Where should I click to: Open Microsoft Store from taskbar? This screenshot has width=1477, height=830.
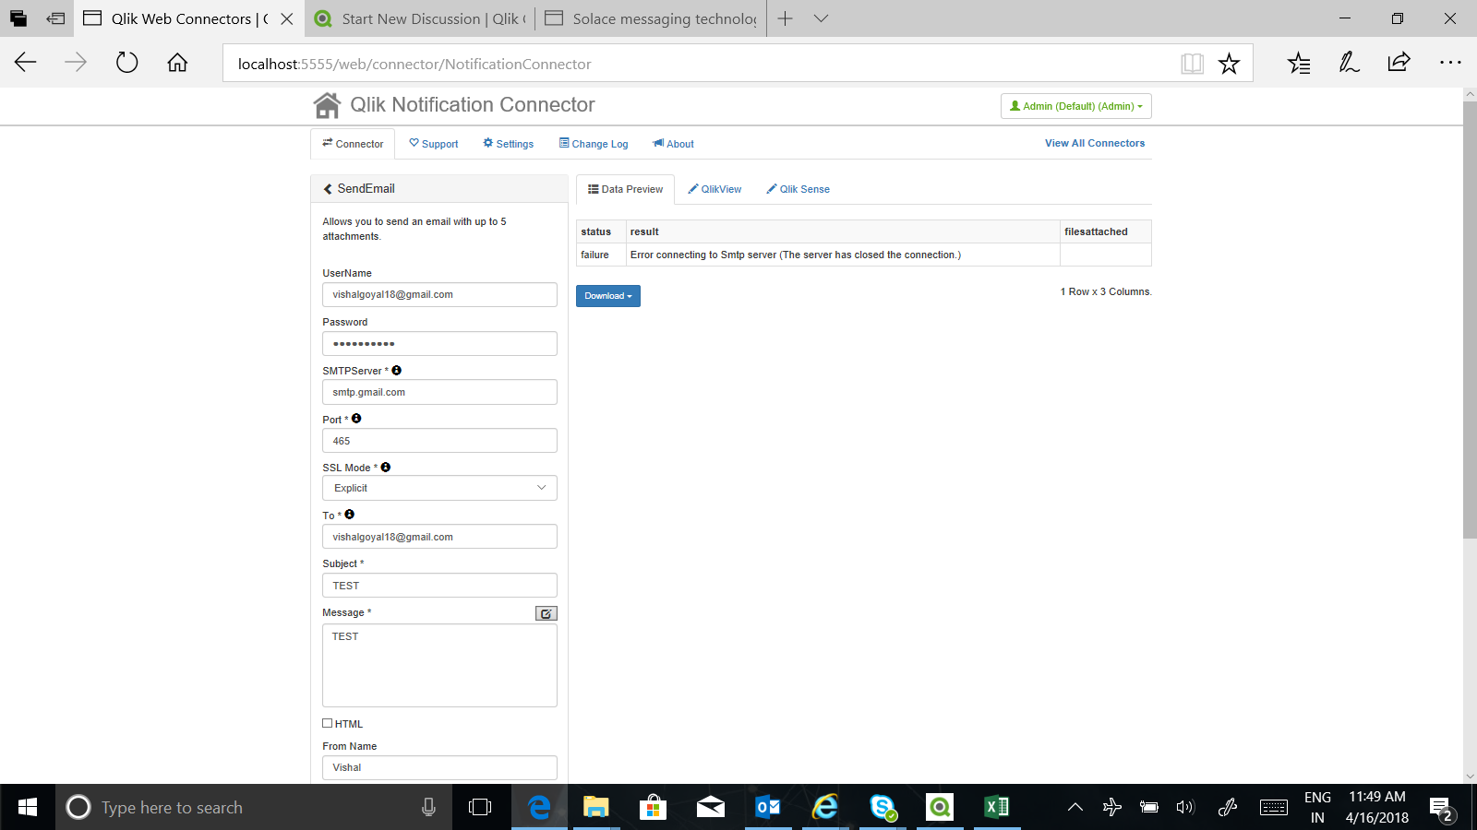click(654, 807)
